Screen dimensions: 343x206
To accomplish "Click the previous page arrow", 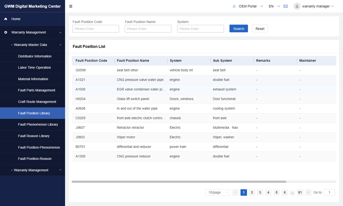I will [235, 192].
